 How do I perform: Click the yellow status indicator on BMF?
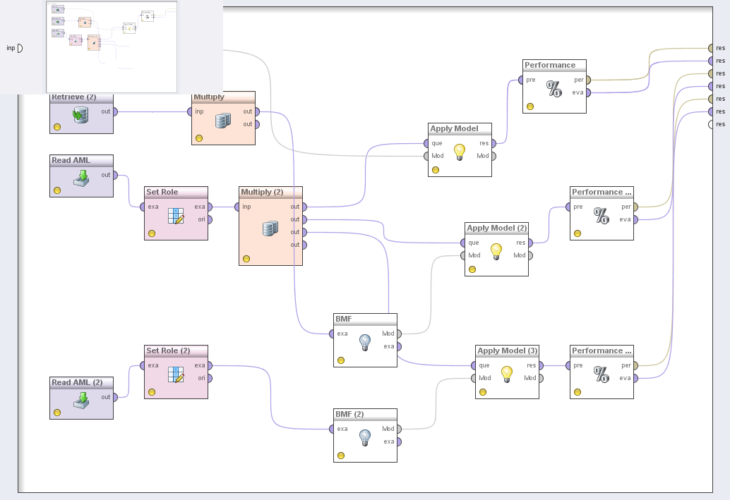point(341,360)
